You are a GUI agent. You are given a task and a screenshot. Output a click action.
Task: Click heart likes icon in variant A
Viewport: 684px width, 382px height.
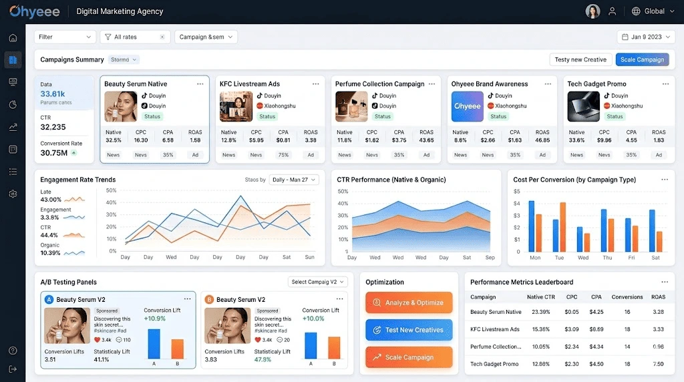coord(98,340)
